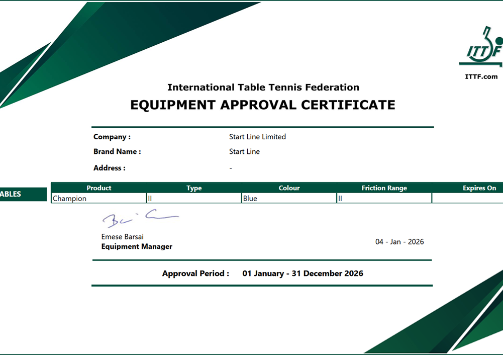Click the Address label
This screenshot has width=503, height=355.
(x=110, y=168)
